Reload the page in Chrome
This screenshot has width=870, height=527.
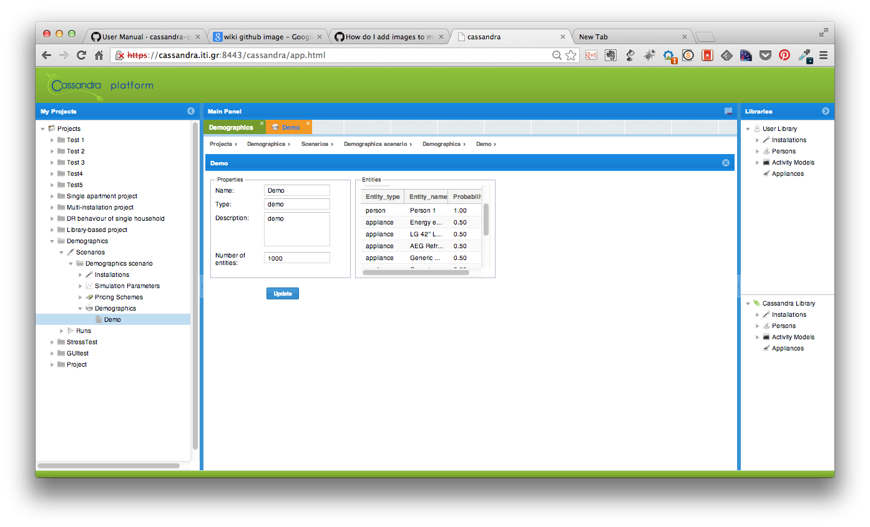point(81,55)
